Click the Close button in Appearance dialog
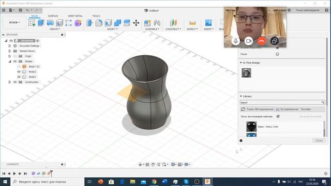Screen dimensions: 331x186 pos(319,141)
